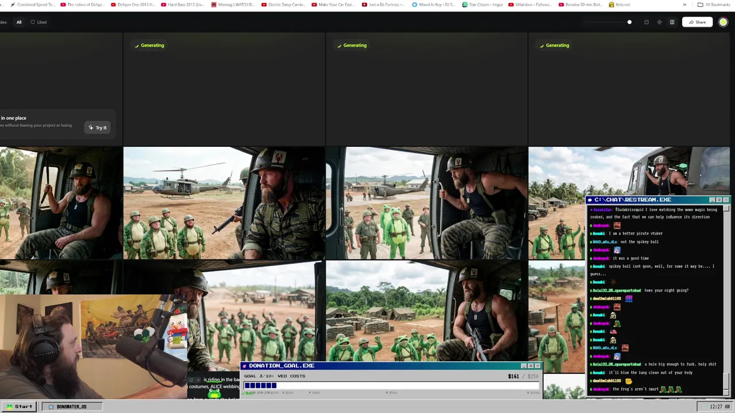Image resolution: width=735 pixels, height=413 pixels.
Task: Switch to the Liked filter tab
Action: (x=38, y=22)
